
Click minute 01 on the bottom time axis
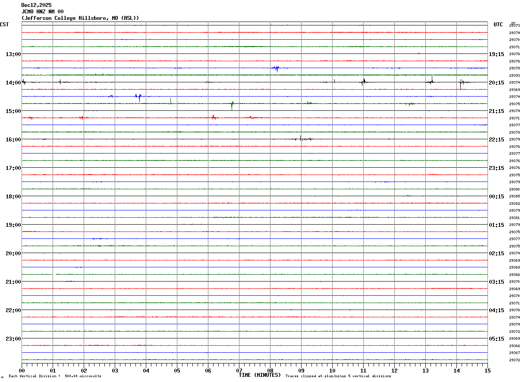(53, 371)
